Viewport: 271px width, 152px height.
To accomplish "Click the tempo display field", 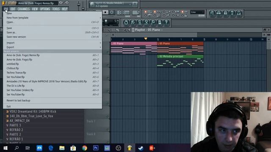I will (x=123, y=12).
